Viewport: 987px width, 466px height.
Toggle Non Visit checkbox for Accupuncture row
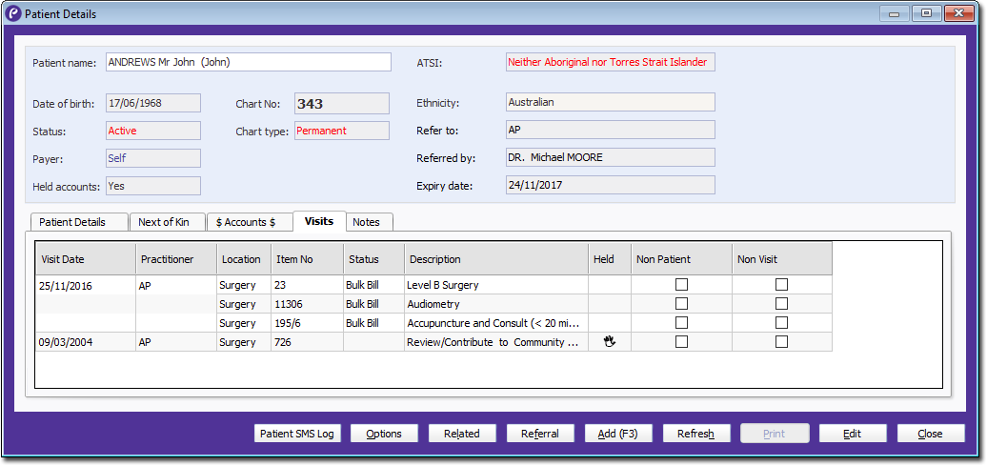point(781,323)
